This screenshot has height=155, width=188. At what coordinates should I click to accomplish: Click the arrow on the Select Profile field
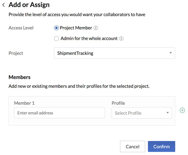167,113
